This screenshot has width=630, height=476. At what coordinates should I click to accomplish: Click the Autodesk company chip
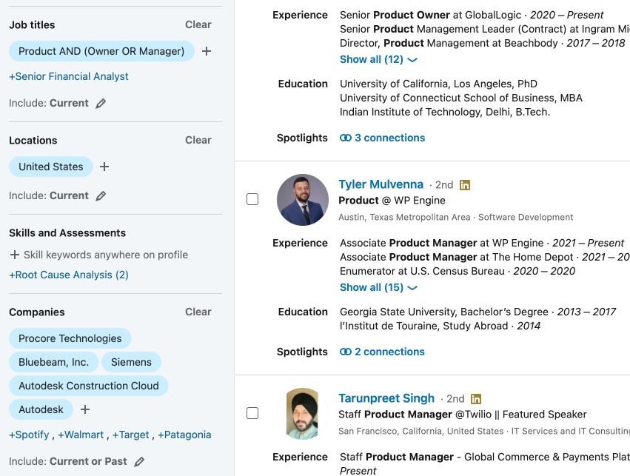coord(41,409)
